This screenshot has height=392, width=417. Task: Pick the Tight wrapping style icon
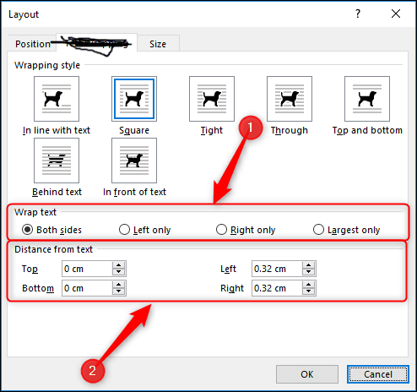tap(212, 99)
